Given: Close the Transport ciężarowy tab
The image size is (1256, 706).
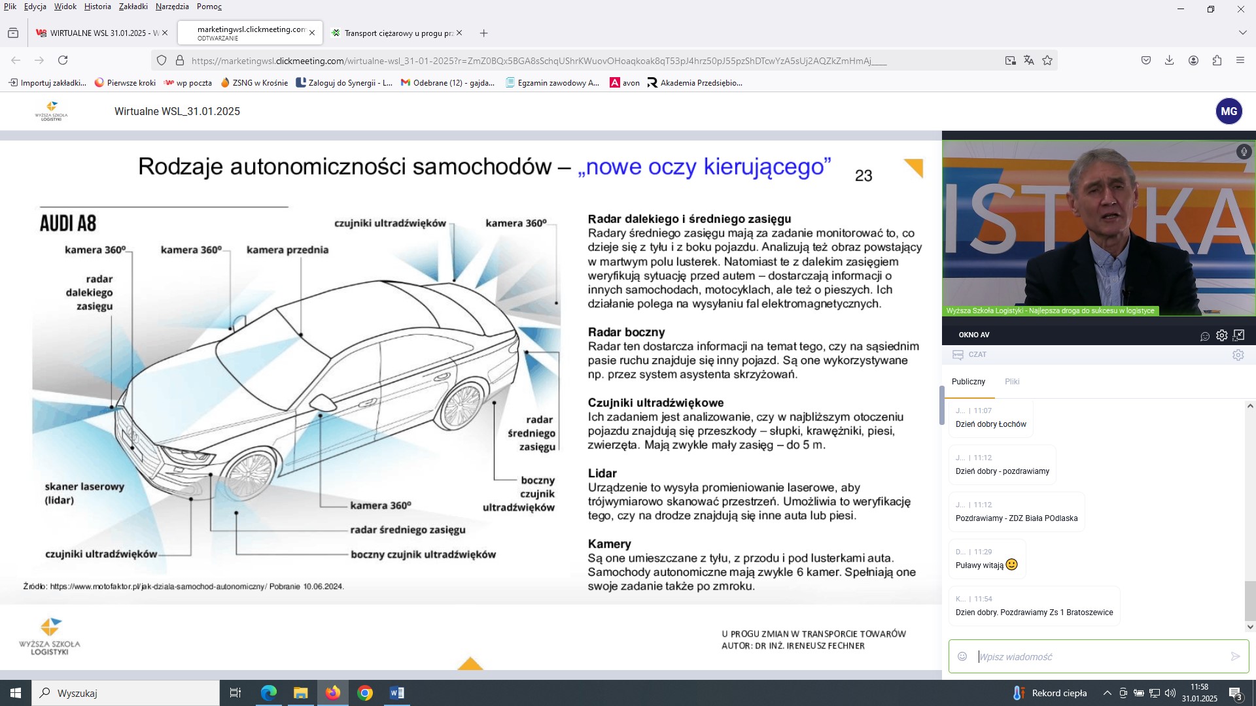Looking at the screenshot, I should point(459,33).
